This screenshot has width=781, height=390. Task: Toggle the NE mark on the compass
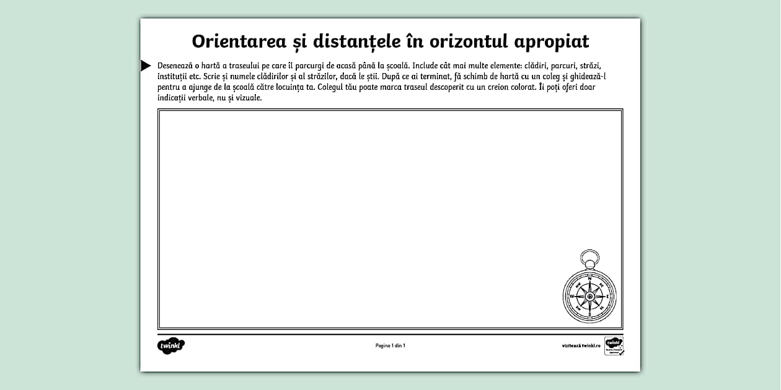click(x=601, y=285)
